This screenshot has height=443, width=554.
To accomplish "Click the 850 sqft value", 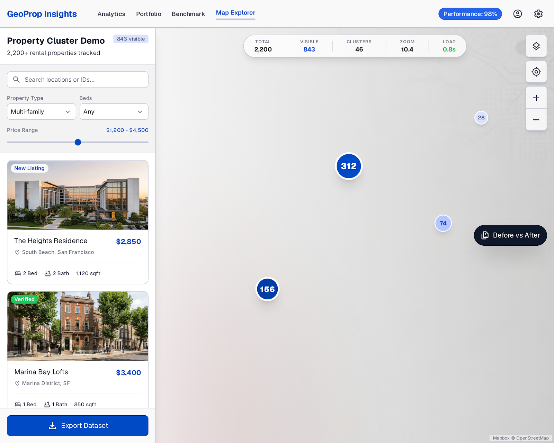I will tap(85, 405).
